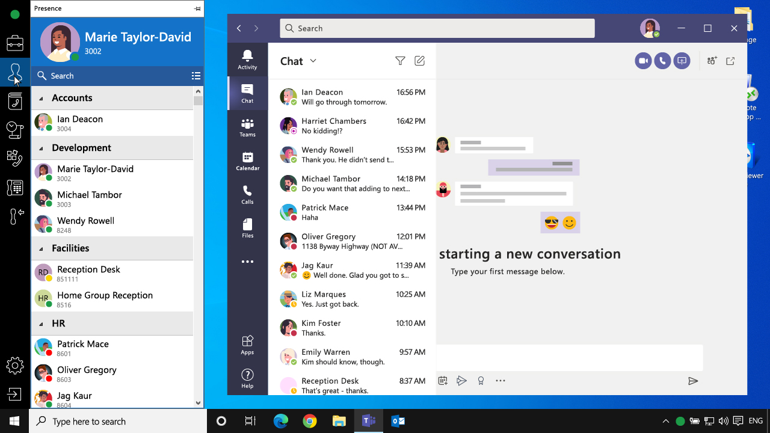
Task: Open Teams filter chats icon
Action: (x=400, y=61)
